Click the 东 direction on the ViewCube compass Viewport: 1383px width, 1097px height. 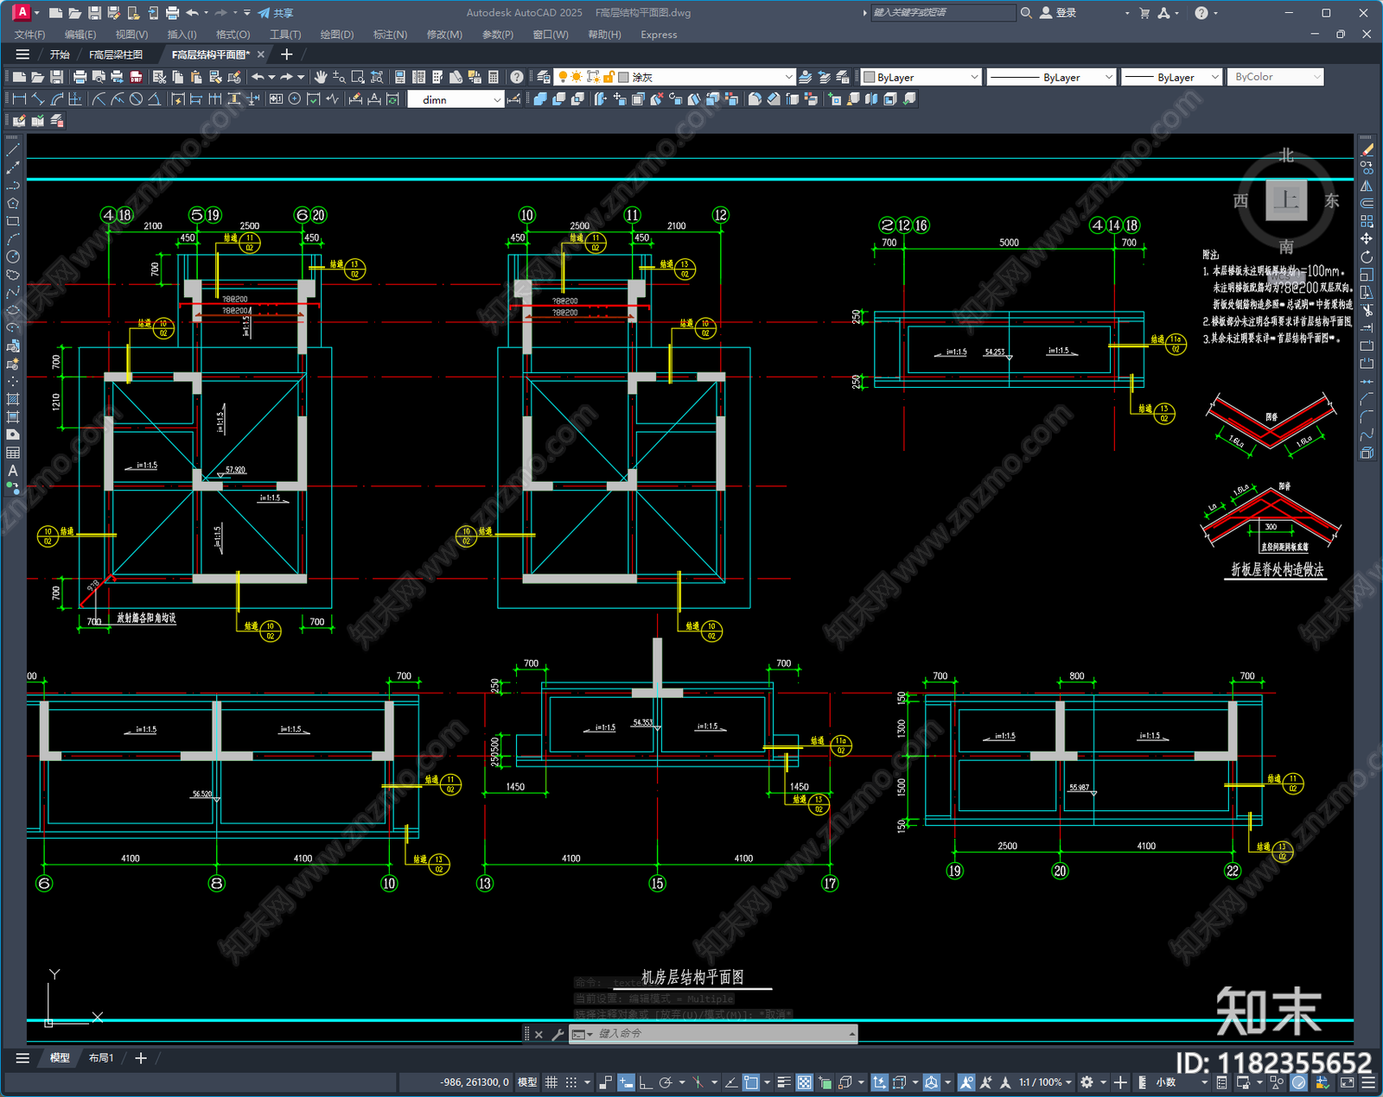pyautogui.click(x=1332, y=200)
